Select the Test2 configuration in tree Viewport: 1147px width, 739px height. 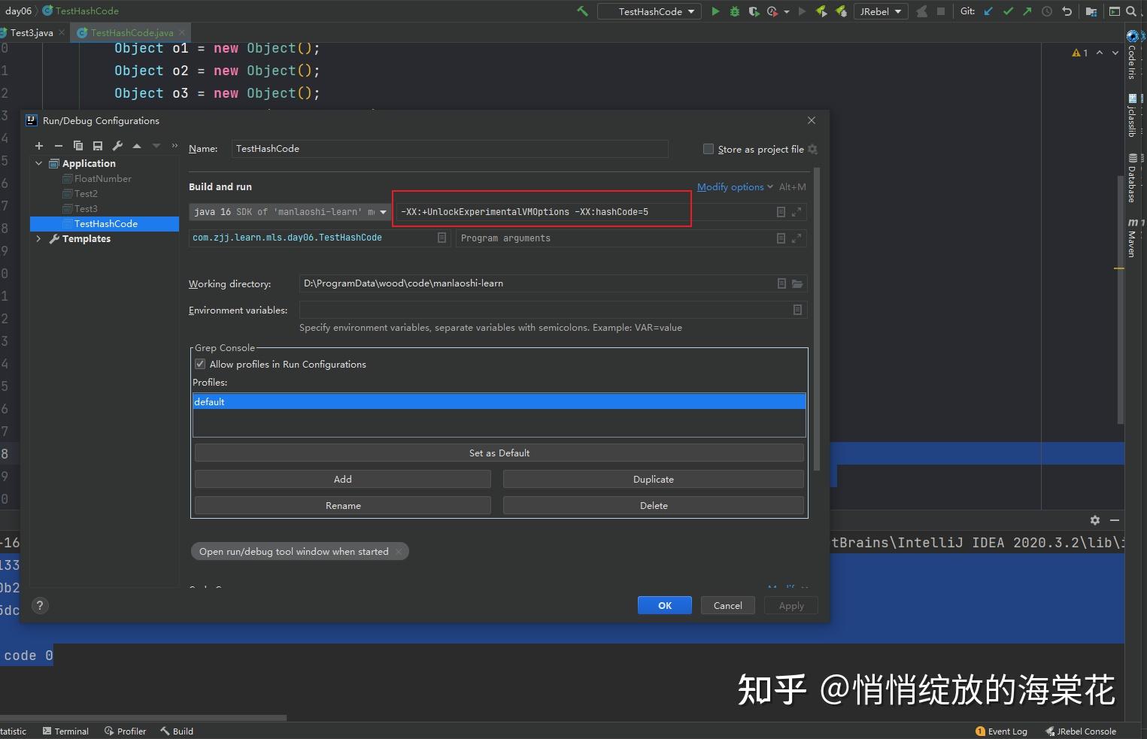click(86, 193)
